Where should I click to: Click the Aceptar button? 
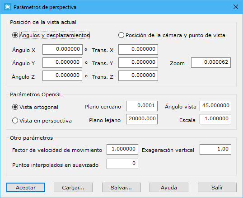[26, 187]
